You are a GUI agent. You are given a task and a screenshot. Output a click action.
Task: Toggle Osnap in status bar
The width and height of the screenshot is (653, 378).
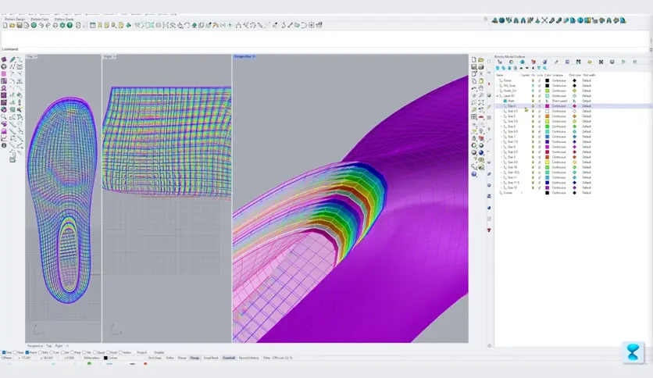[x=194, y=358]
